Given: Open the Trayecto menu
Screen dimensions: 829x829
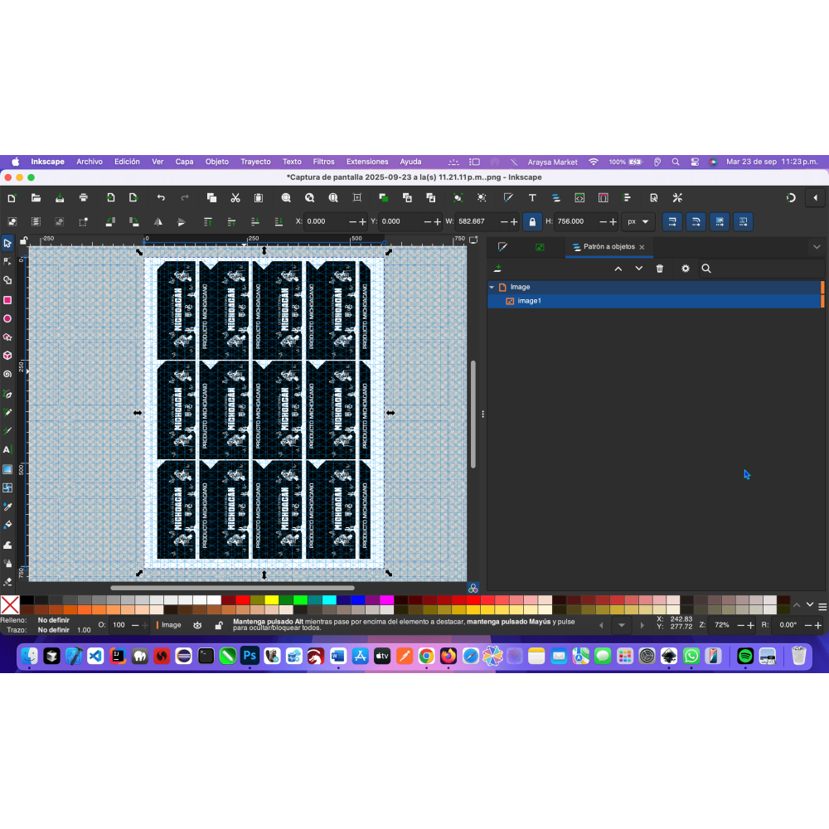Looking at the screenshot, I should point(255,162).
